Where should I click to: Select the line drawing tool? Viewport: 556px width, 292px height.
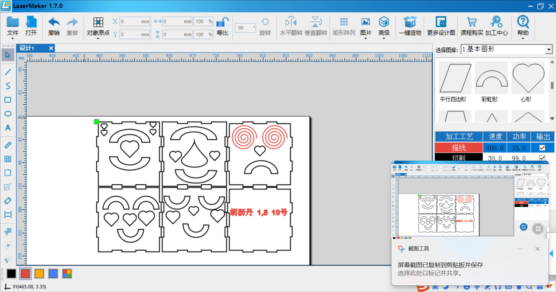(8, 72)
